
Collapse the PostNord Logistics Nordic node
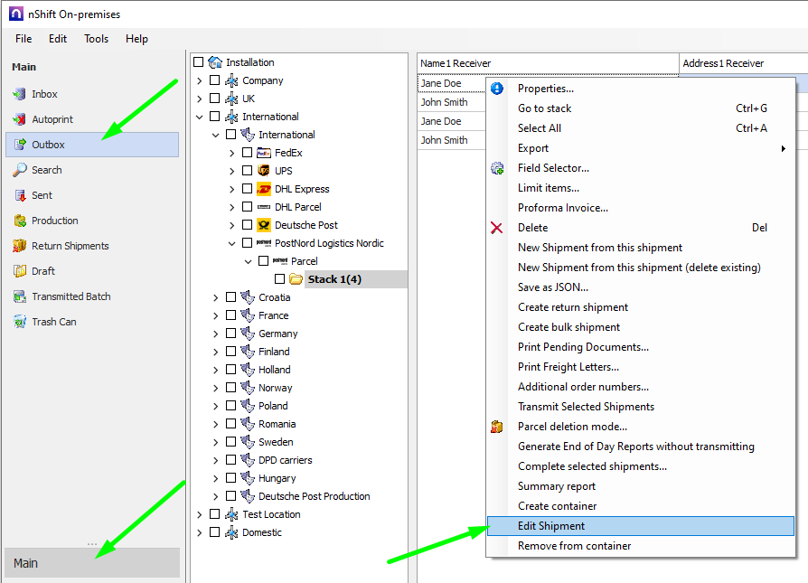click(232, 243)
